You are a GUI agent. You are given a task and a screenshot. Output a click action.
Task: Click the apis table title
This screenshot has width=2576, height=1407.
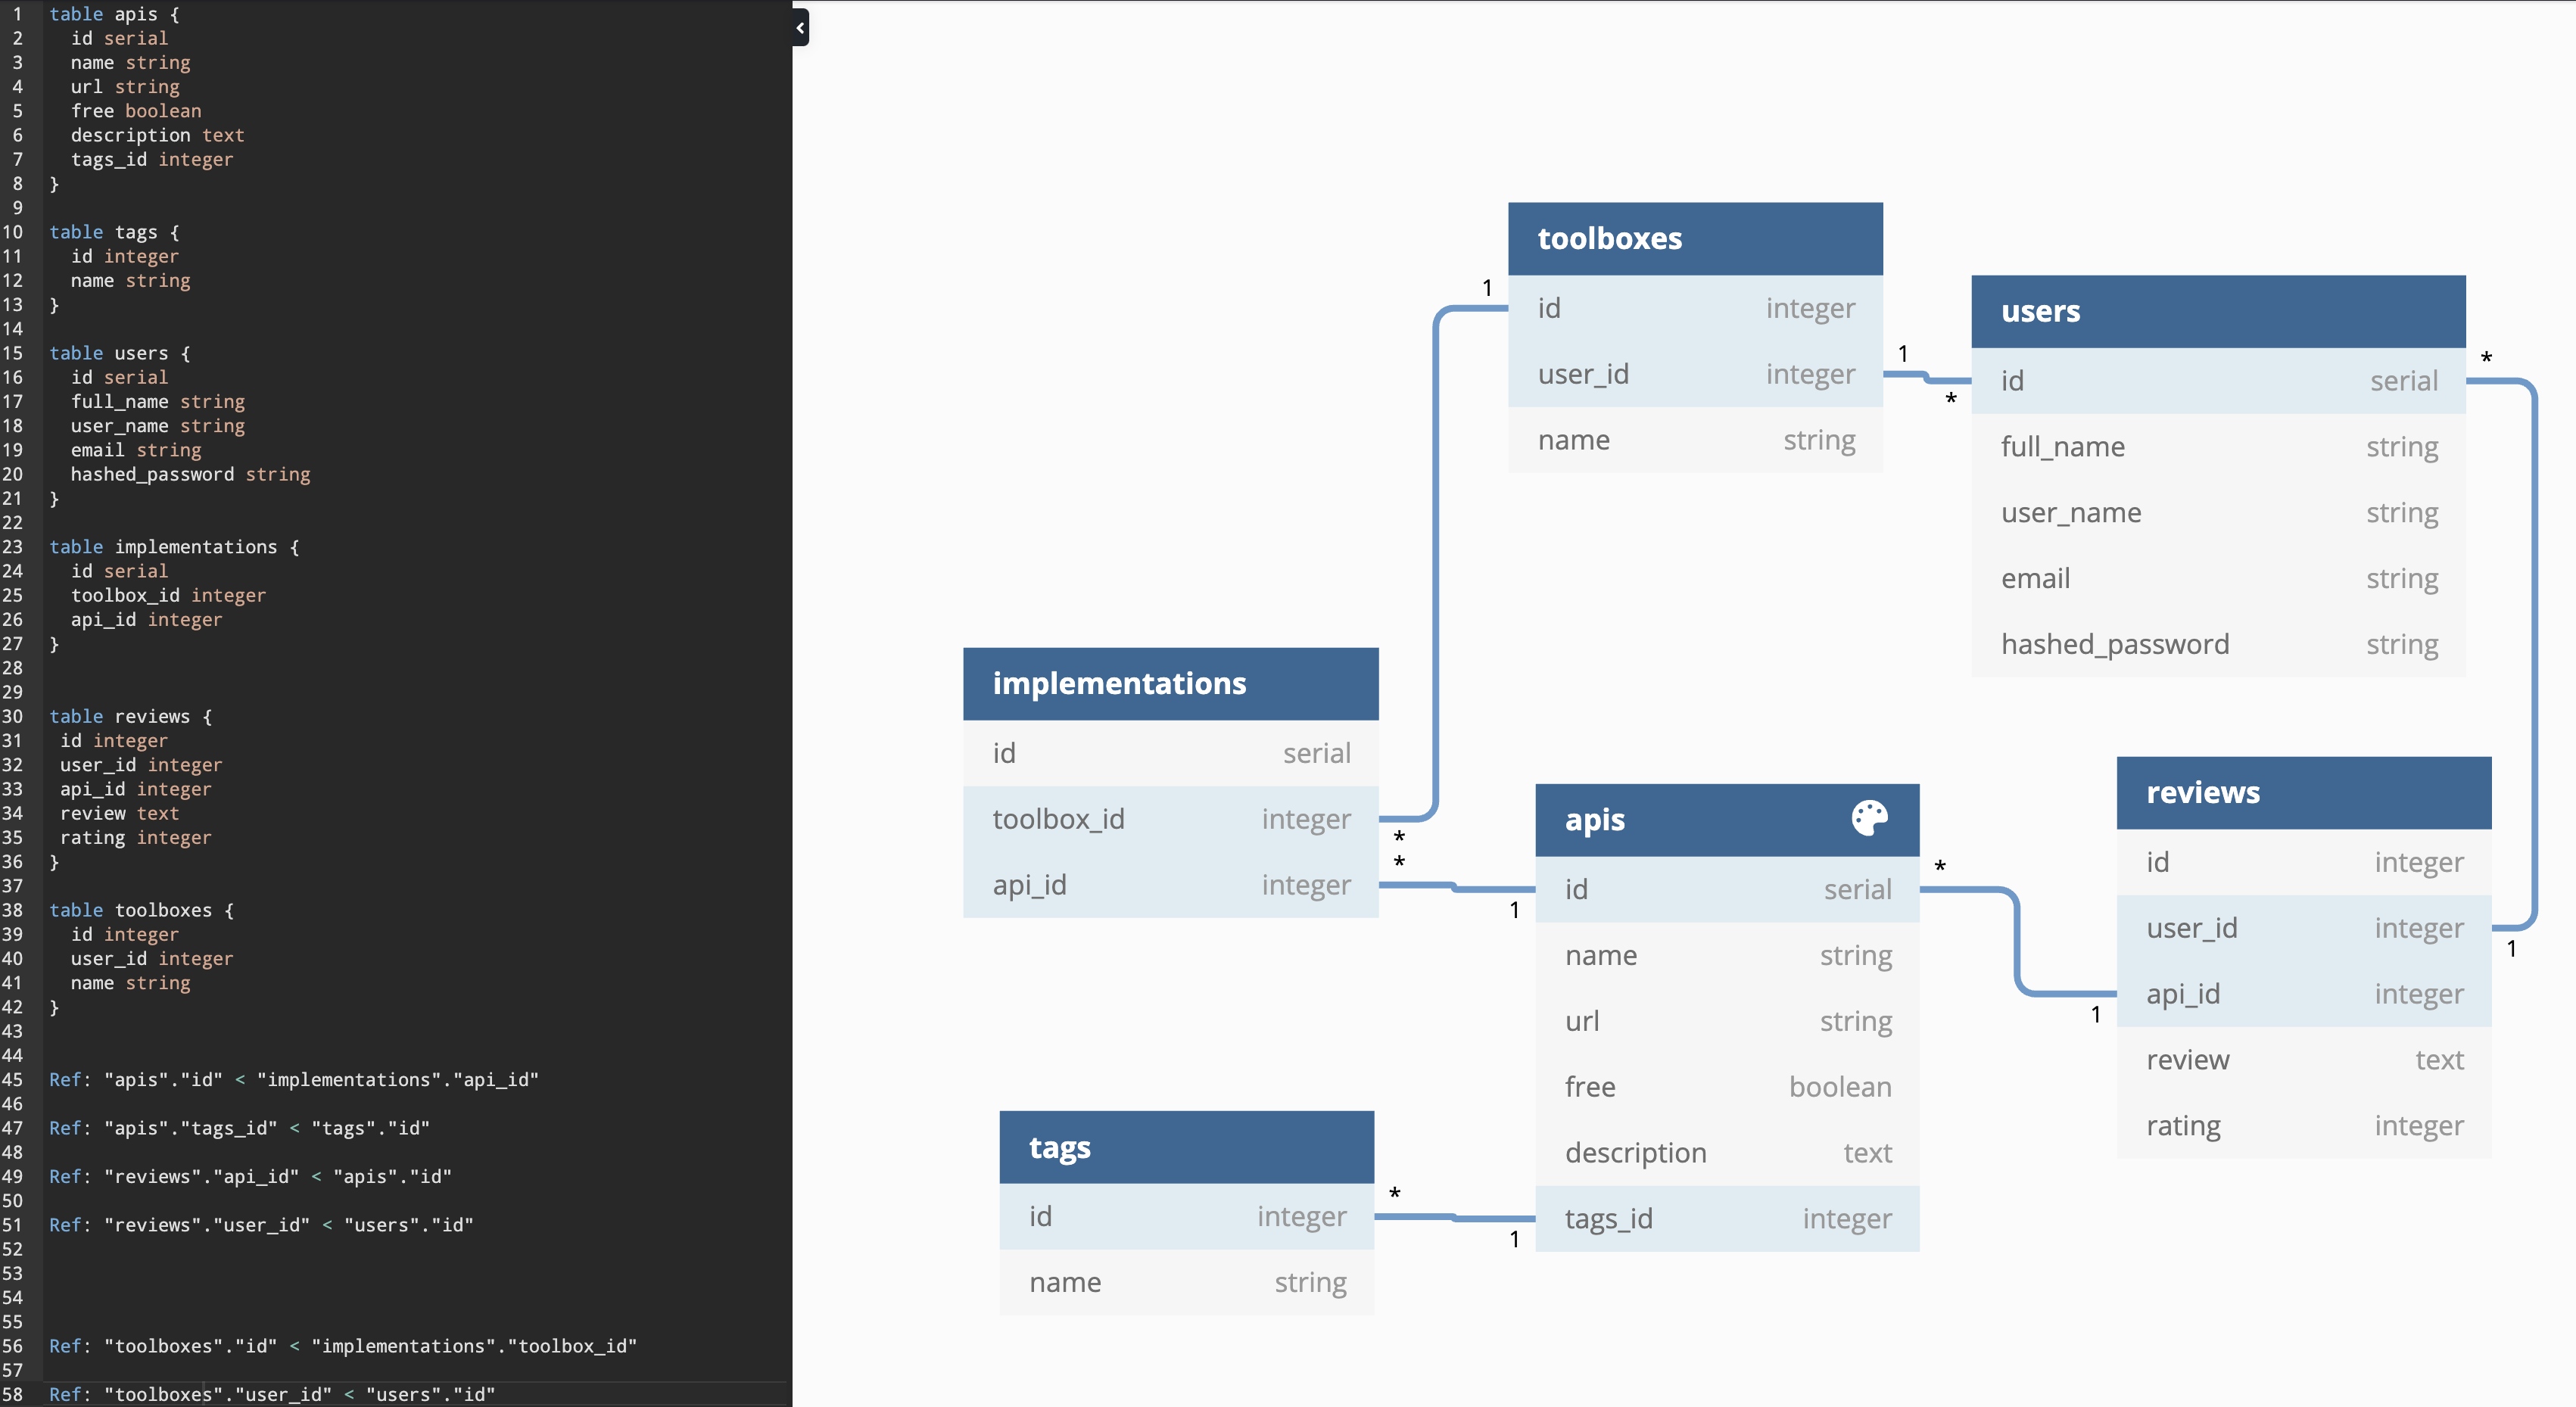click(x=1594, y=820)
